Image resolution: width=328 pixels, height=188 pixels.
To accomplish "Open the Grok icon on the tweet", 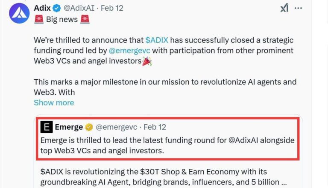I will click(x=284, y=8).
